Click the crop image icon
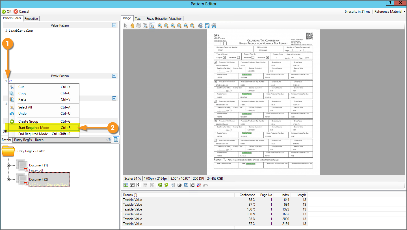Viewport: 407px width, 230px height. 186,185
